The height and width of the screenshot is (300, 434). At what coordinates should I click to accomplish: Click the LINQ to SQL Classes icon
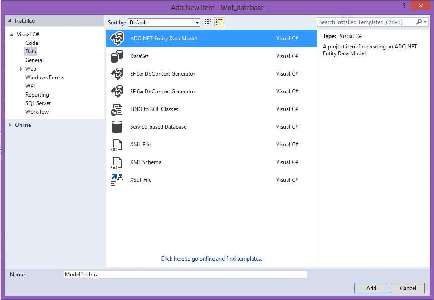click(x=117, y=109)
